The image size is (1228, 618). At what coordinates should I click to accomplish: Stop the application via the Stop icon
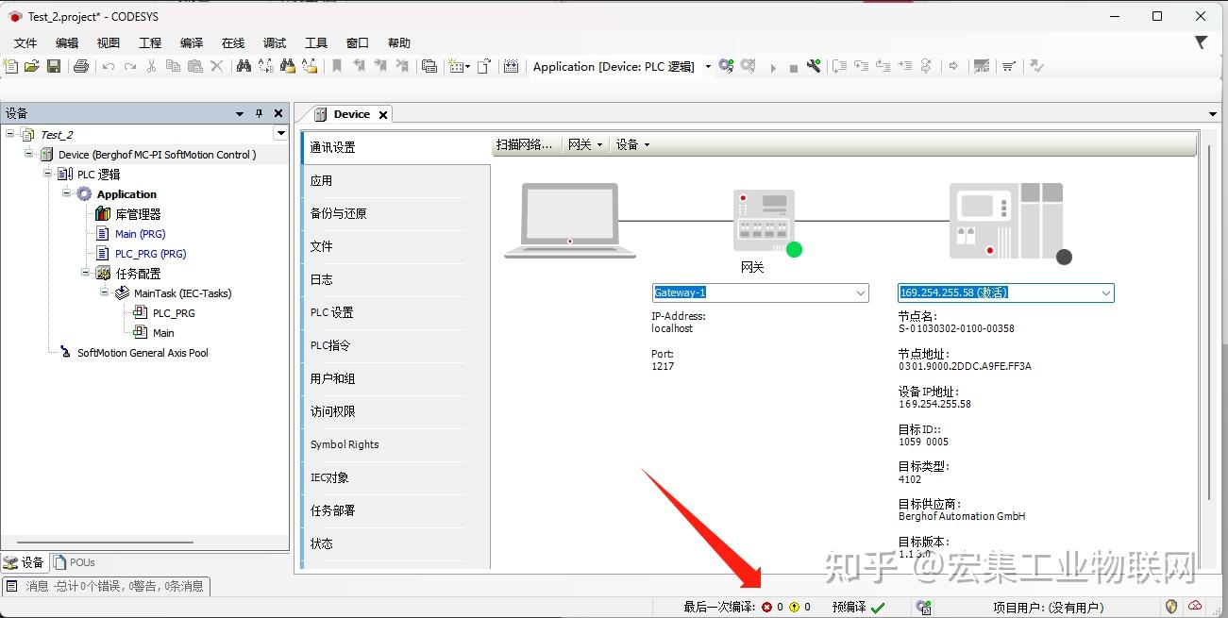click(793, 66)
